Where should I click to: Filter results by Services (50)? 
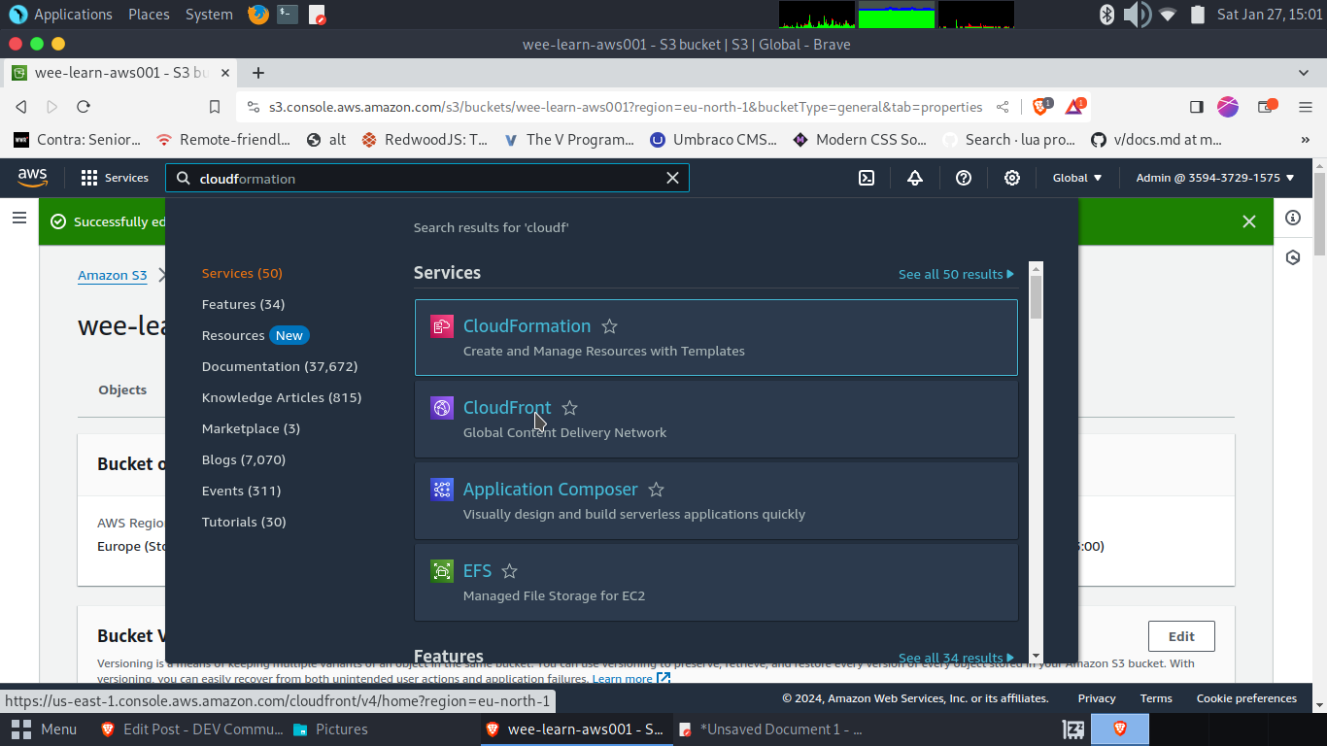click(x=242, y=273)
